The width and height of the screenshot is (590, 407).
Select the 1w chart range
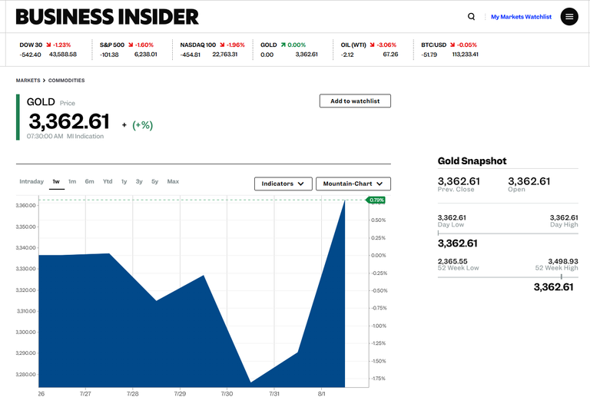click(x=56, y=181)
